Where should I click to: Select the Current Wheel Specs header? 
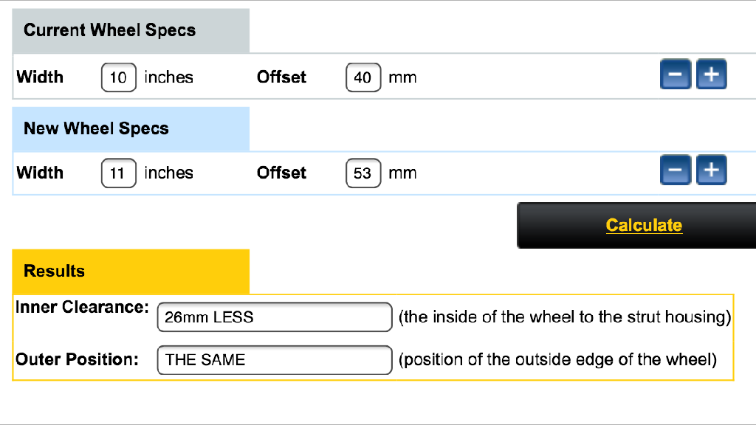click(x=110, y=30)
